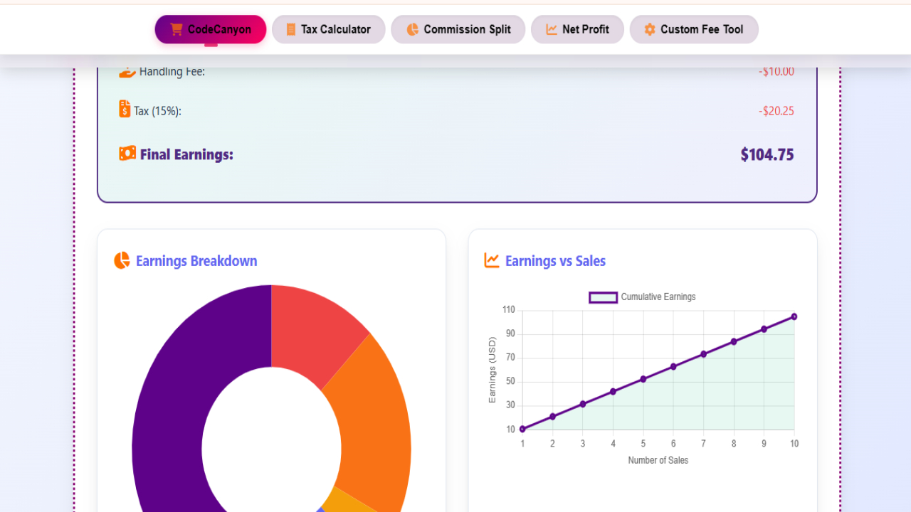Click the Final Earnings money icon

tap(127, 153)
